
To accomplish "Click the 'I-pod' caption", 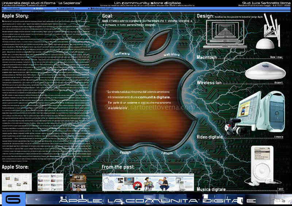I will (280, 189).
